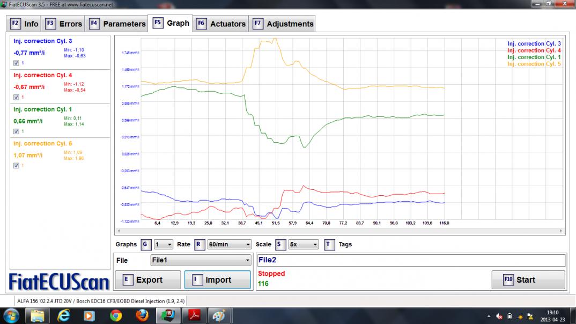Click the G shortcut icon beside Graphs
The image size is (576, 324).
coord(146,244)
